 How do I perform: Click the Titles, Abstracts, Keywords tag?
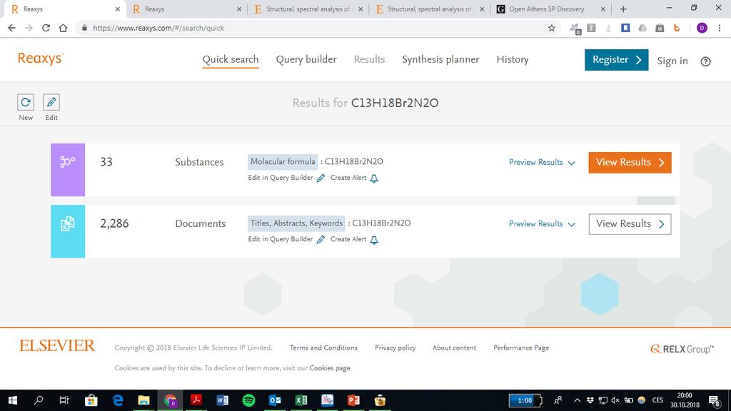tap(296, 223)
